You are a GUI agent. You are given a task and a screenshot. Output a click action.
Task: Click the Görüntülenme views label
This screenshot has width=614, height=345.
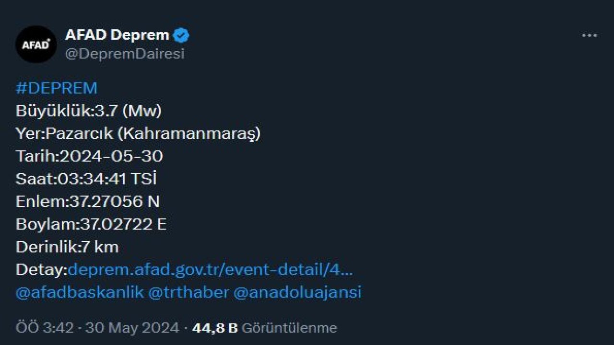(x=289, y=329)
